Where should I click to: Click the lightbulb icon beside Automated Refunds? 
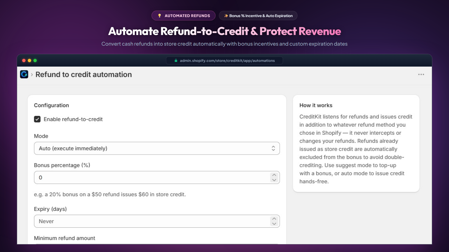(x=159, y=16)
